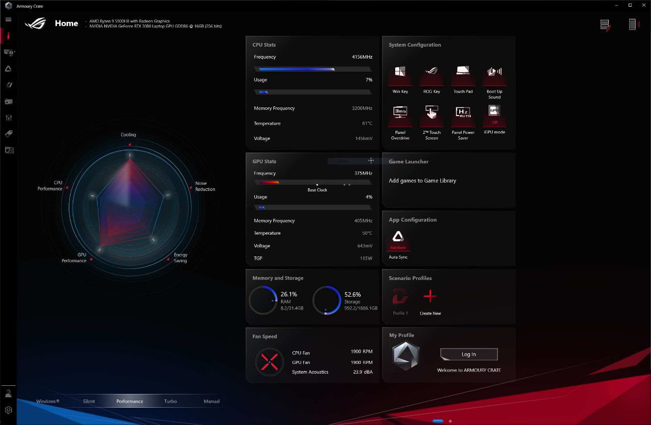
Task: Click the GPU Voltage 643mV value
Action: coord(365,246)
